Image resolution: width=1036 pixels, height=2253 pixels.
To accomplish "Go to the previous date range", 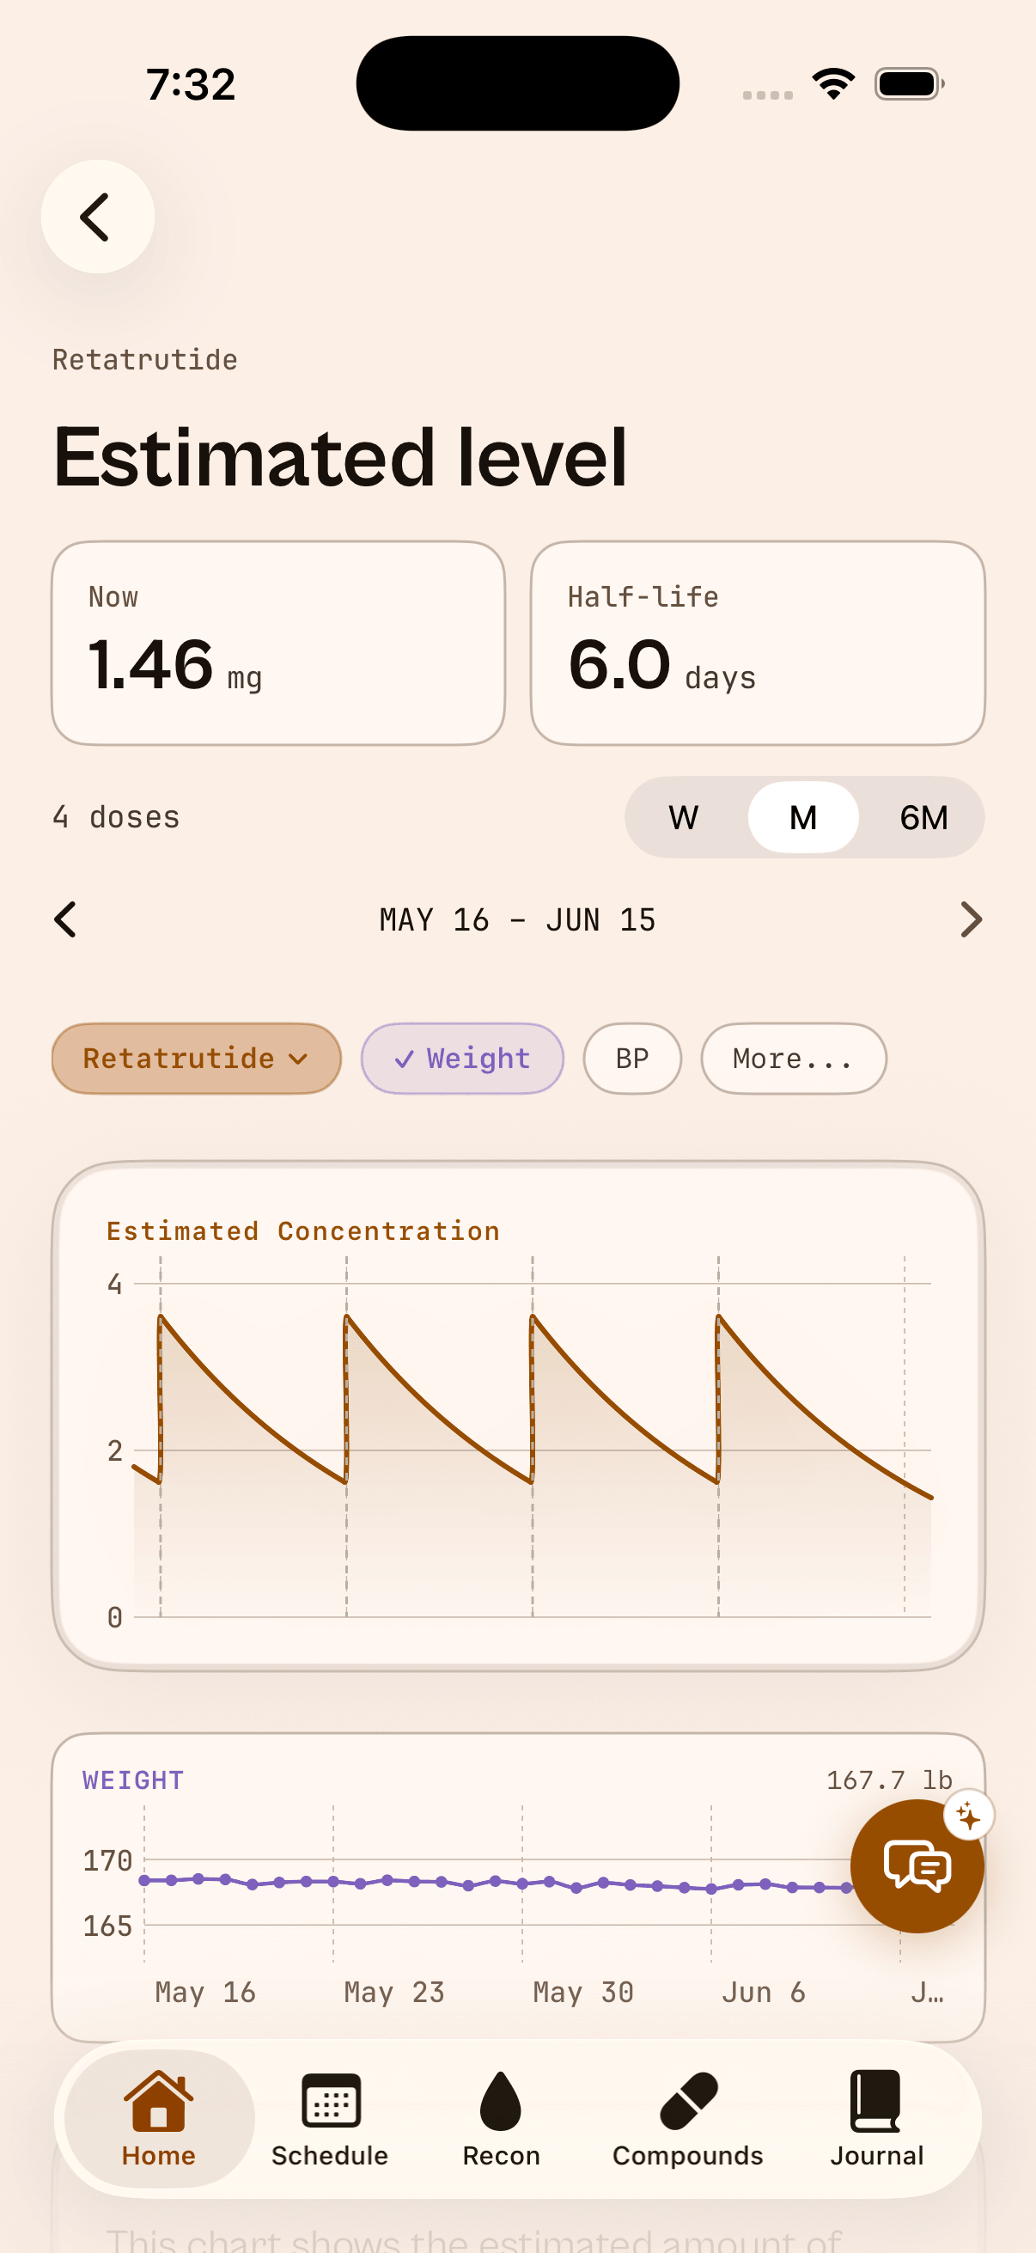I will click(65, 919).
